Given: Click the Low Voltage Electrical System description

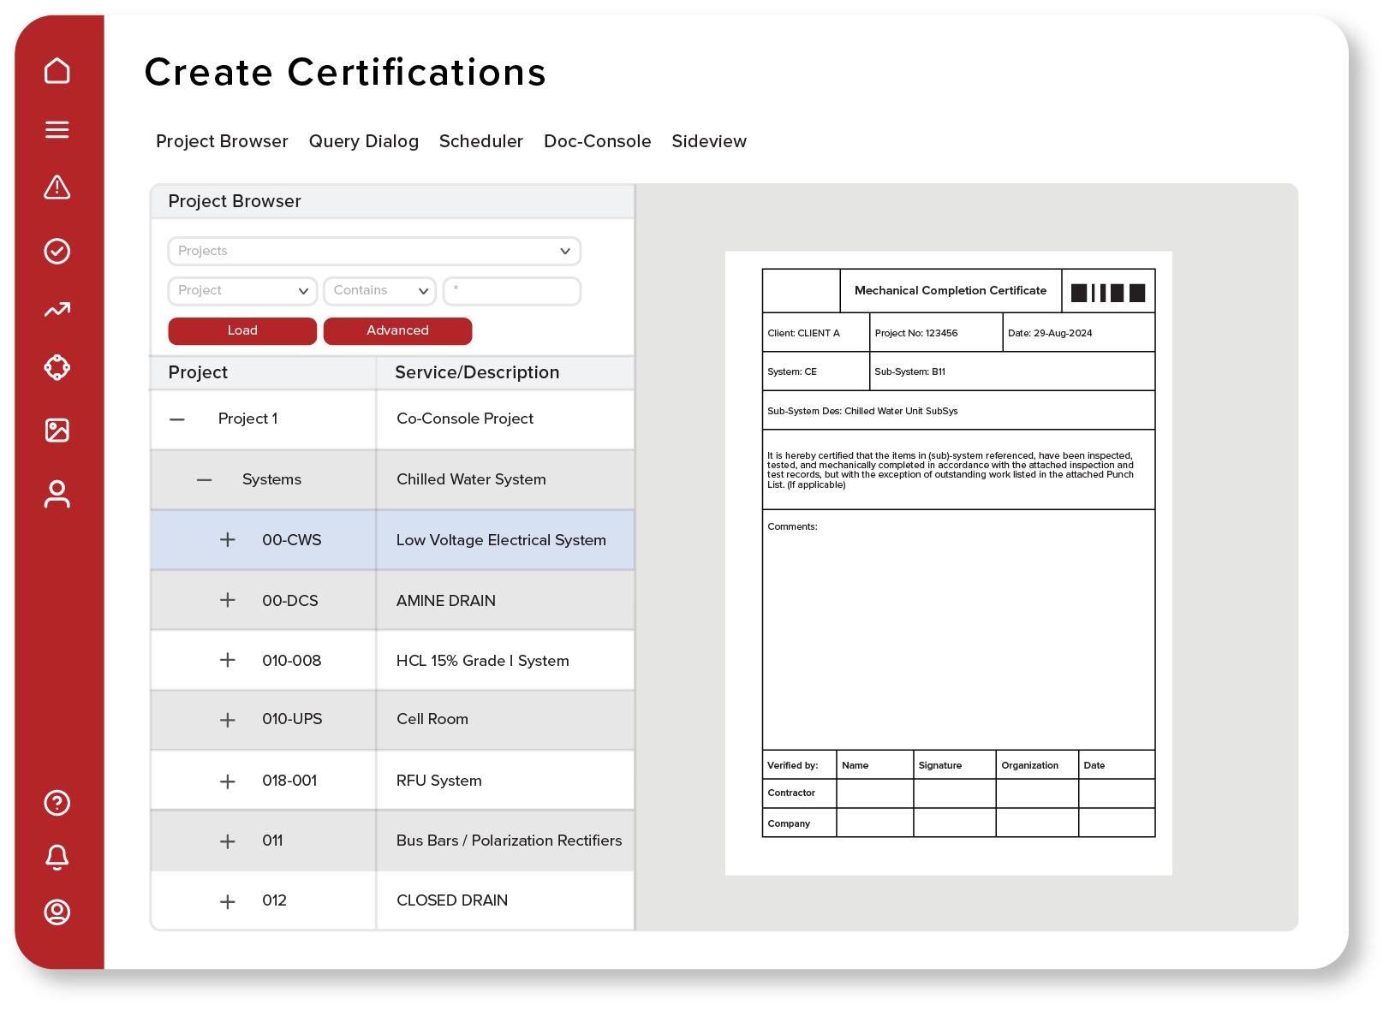Looking at the screenshot, I should 501,540.
